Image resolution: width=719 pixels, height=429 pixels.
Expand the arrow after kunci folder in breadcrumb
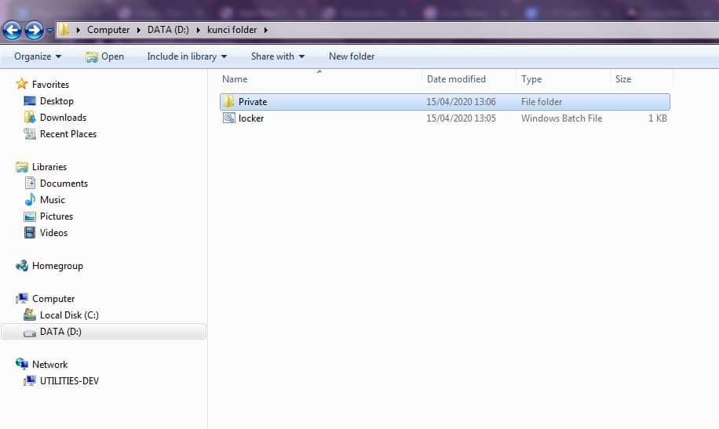pos(265,31)
